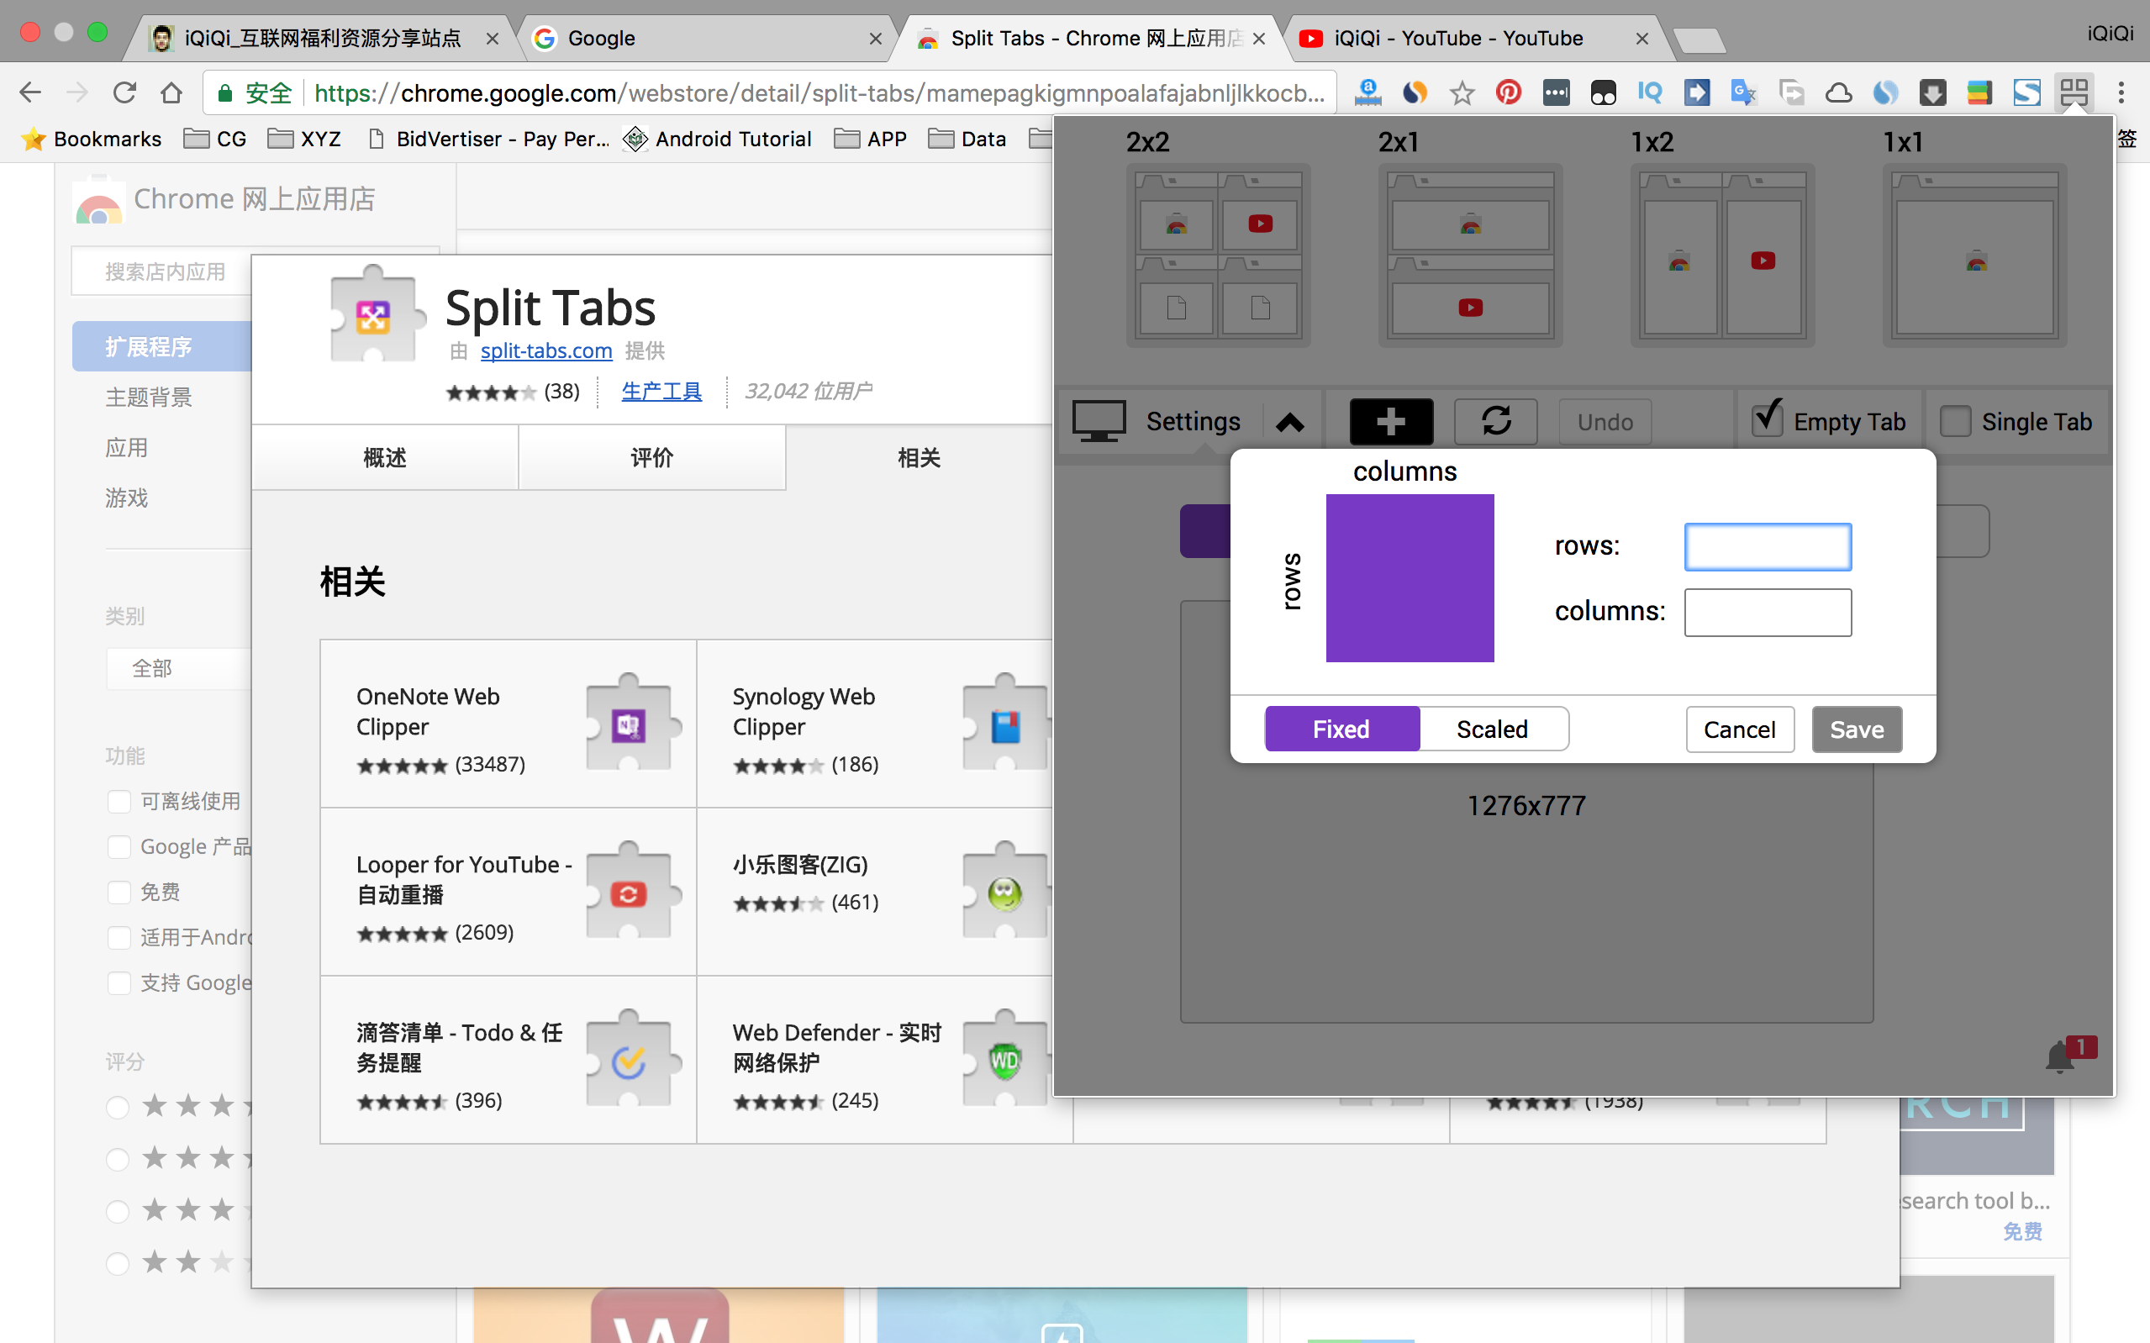Check the 免费 filter checkbox
The image size is (2150, 1343).
[119, 892]
